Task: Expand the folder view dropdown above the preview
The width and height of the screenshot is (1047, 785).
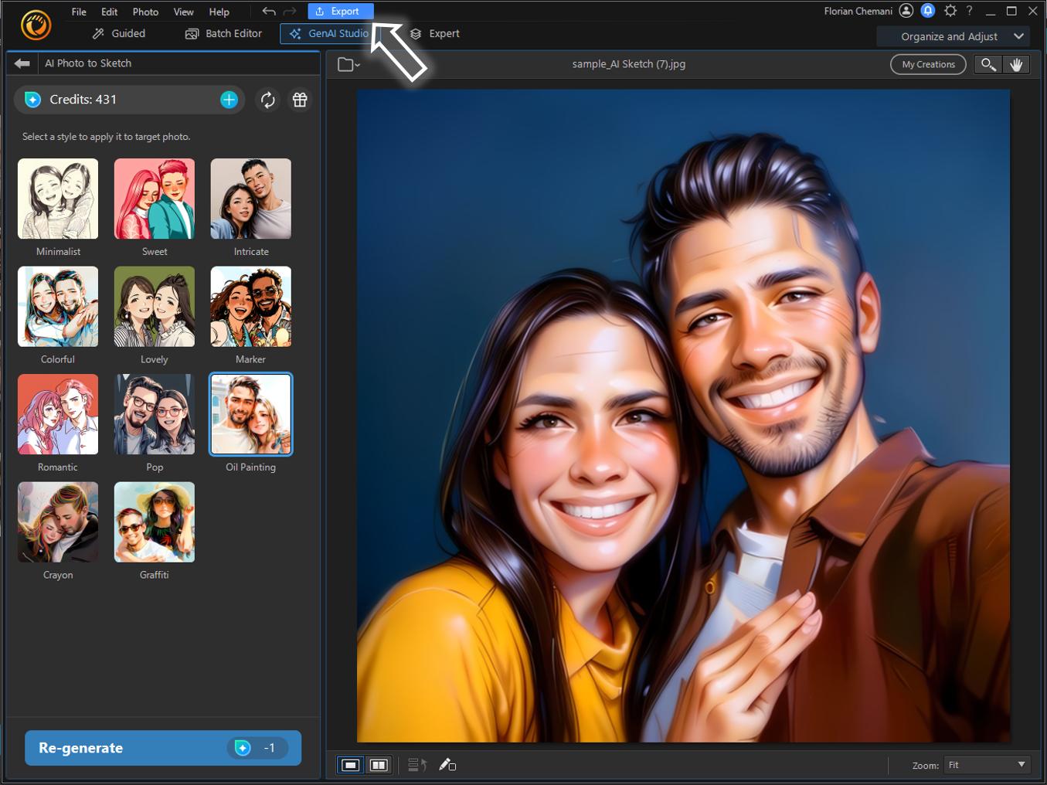Action: point(348,64)
